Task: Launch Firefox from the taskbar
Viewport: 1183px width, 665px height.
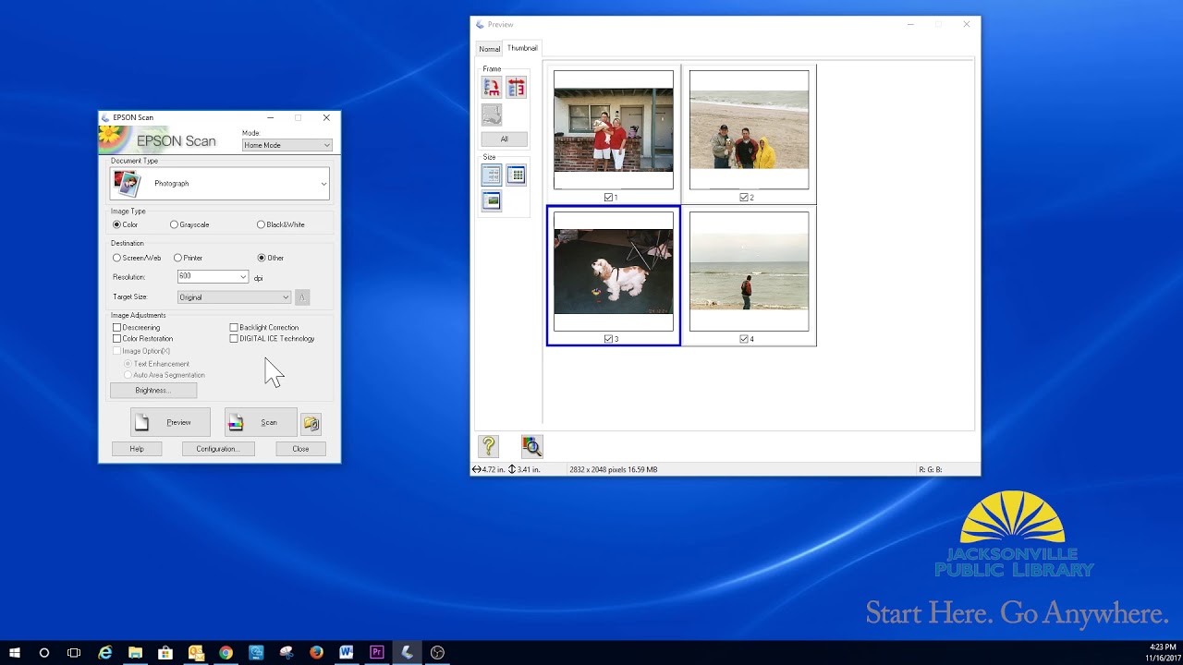Action: [x=316, y=653]
